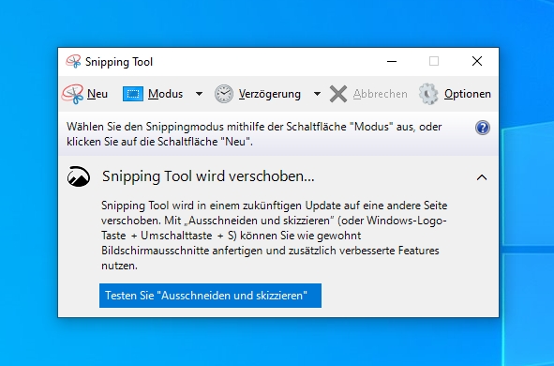The image size is (554, 366).
Task: Open settings via the Optionen gear icon
Action: click(x=428, y=94)
